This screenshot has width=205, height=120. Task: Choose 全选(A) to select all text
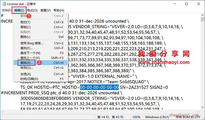(40, 74)
